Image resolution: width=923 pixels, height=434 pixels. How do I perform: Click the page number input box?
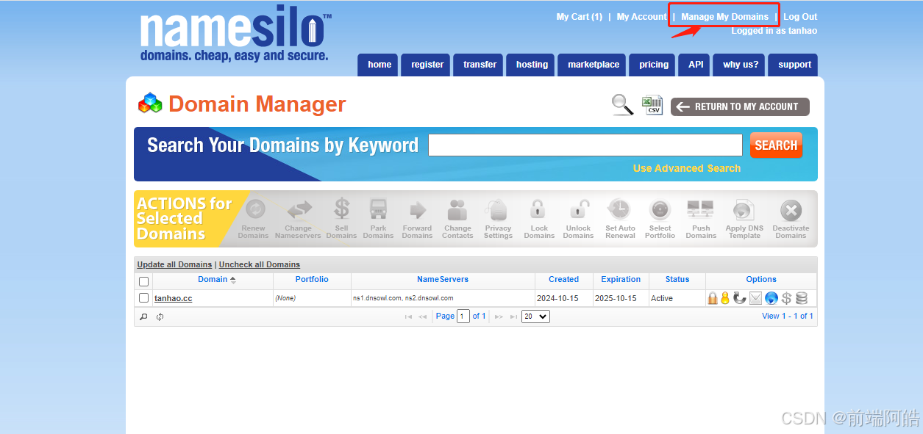click(463, 317)
